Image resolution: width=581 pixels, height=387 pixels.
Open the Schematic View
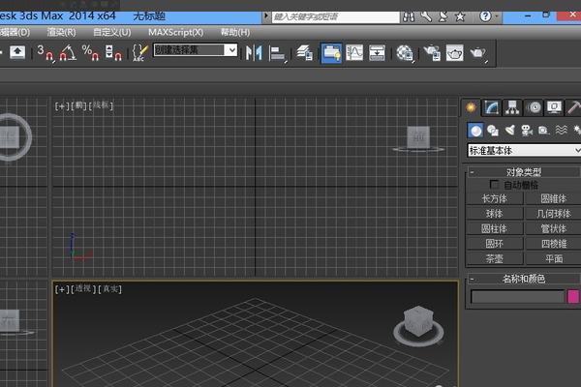(378, 52)
